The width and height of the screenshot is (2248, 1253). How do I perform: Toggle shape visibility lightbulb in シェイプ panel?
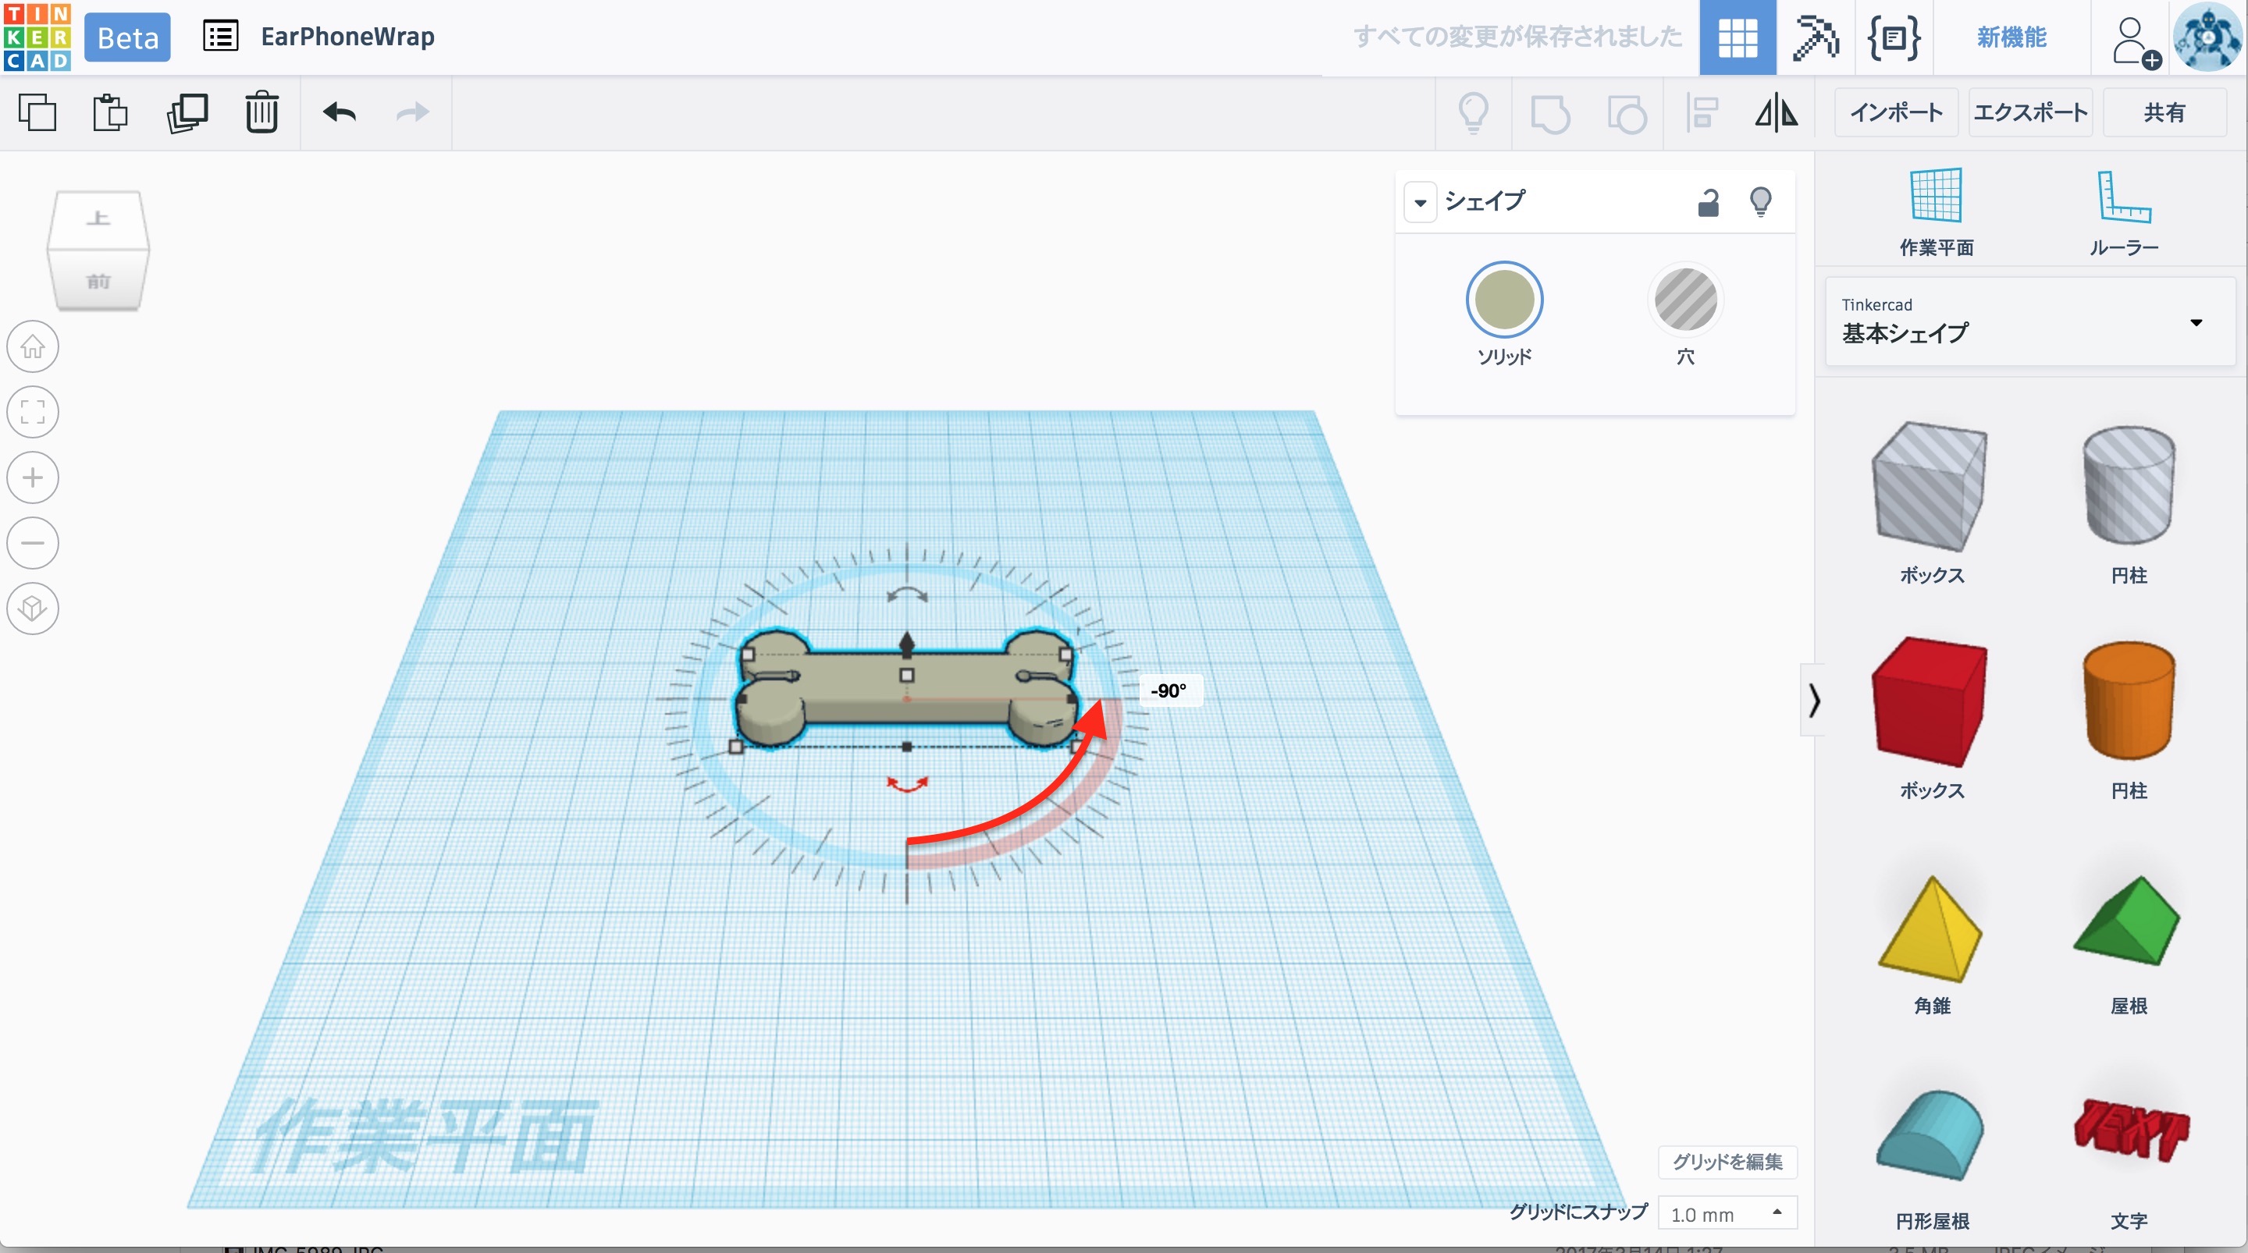click(x=1760, y=202)
